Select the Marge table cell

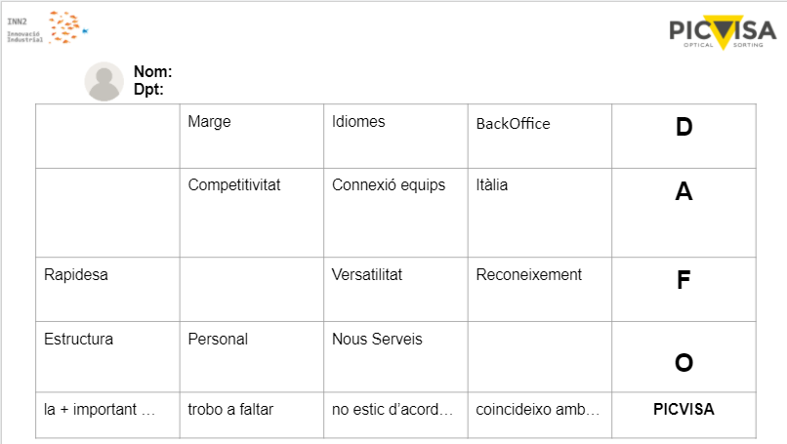coord(252,137)
